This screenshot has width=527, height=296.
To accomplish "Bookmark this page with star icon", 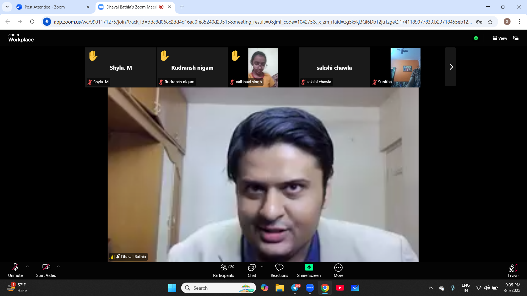I will coord(490,22).
